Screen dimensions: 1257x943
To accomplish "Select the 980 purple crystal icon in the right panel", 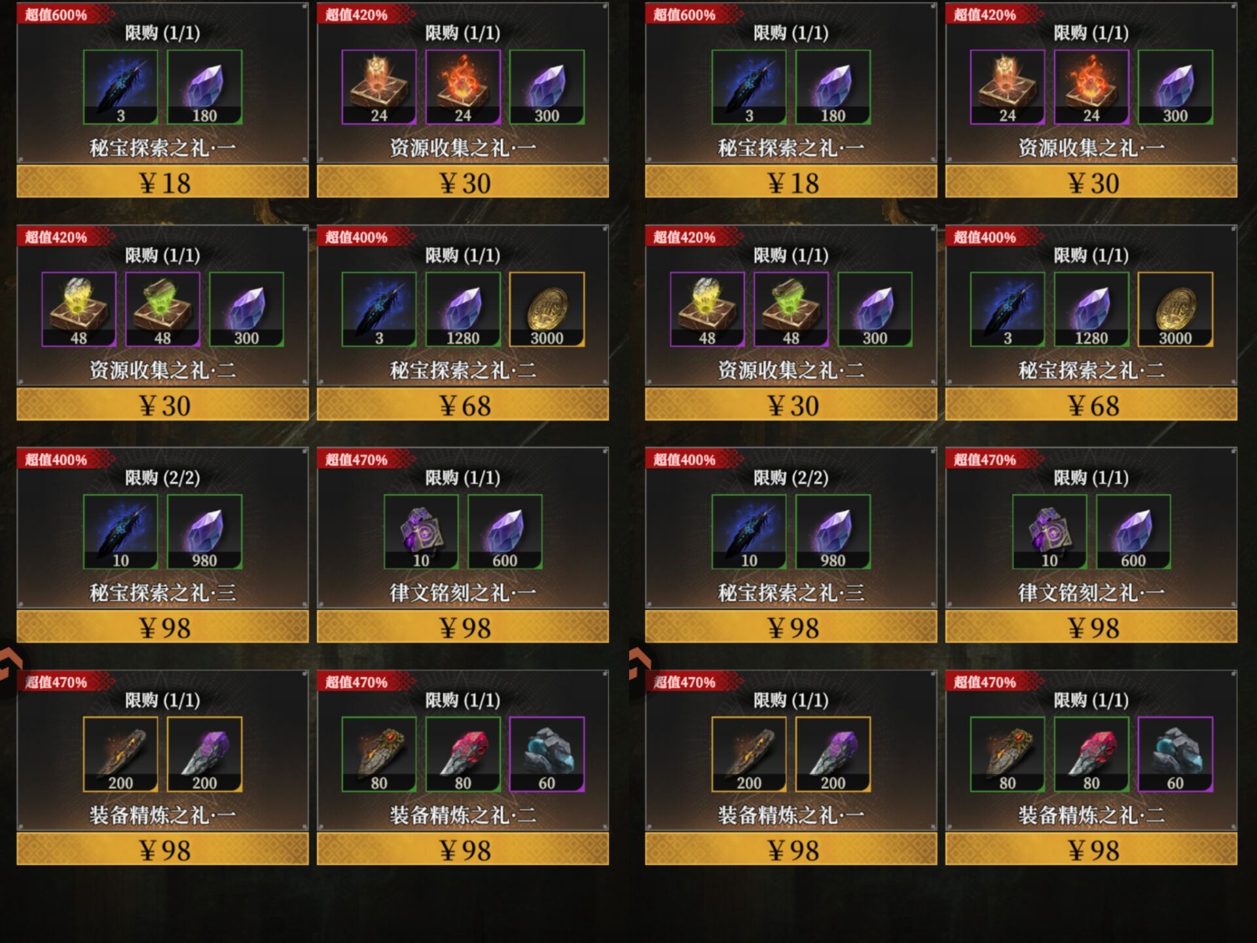I will coord(833,532).
